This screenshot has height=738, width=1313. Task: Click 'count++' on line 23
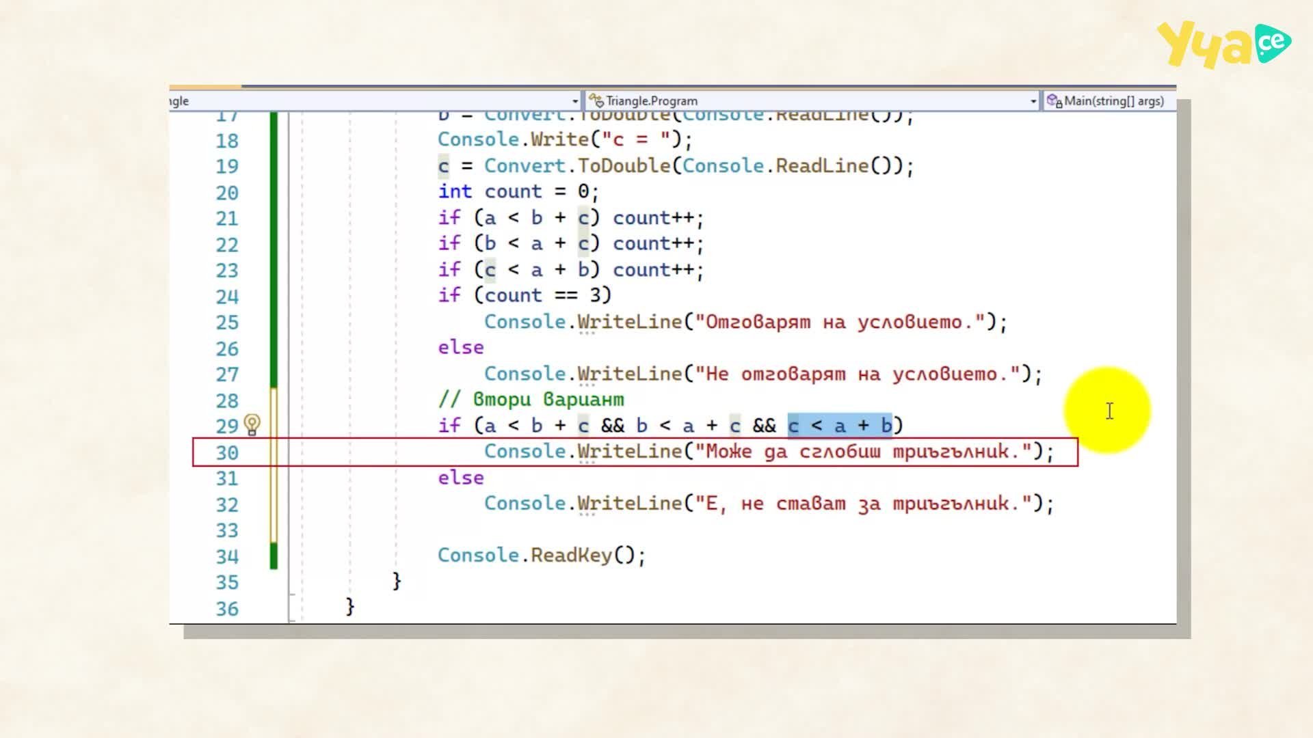[x=653, y=269]
